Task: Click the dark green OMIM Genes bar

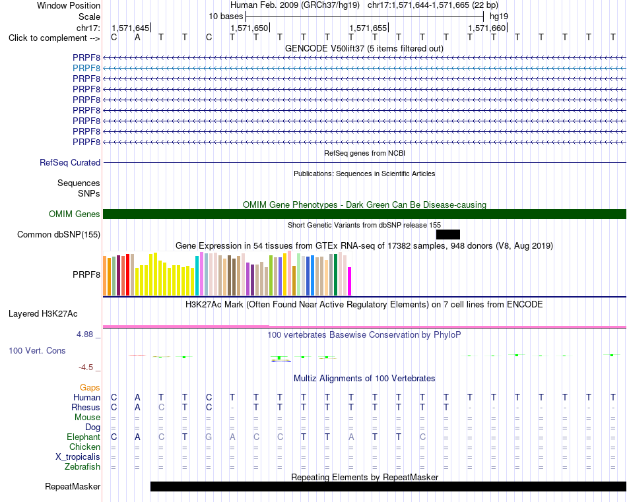Action: point(364,214)
